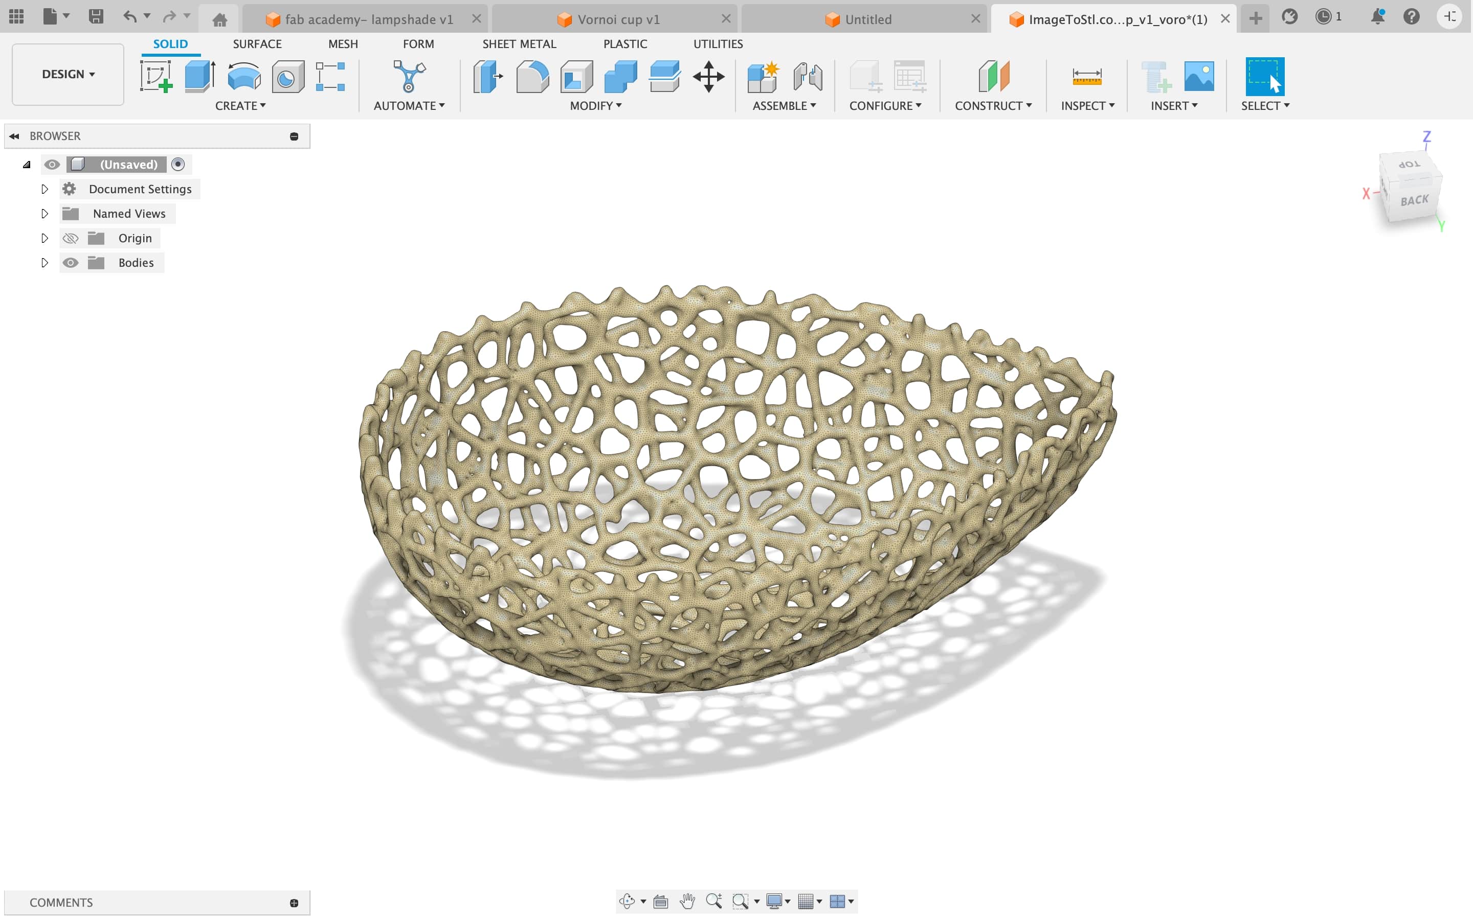The image size is (1473, 920).
Task: Click the Extrude tool icon
Action: (x=199, y=77)
